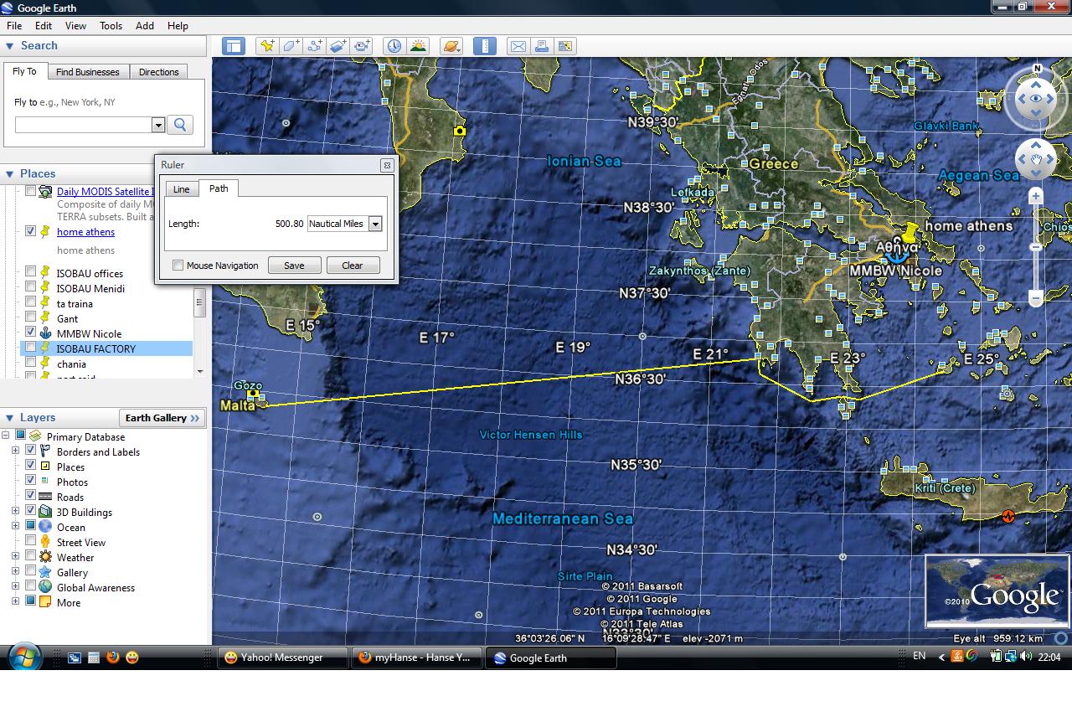Toggle sunlight across the landscape icon
This screenshot has width=1072, height=722.
[x=417, y=46]
